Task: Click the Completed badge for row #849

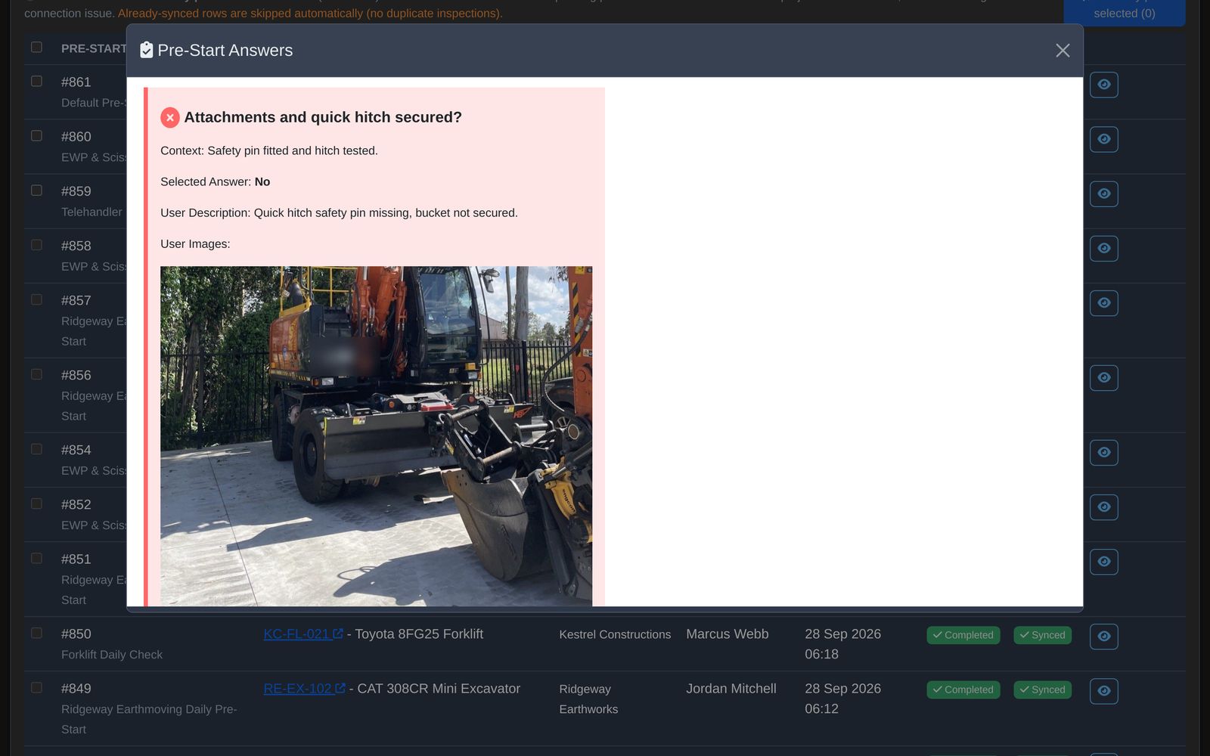Action: coord(963,689)
